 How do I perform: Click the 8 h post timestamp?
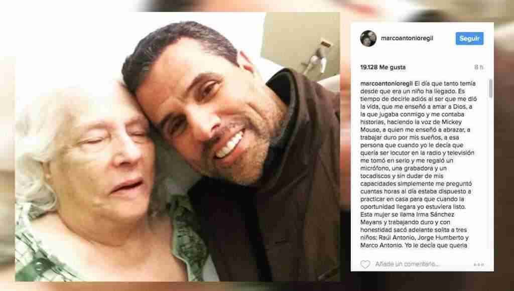tap(478, 67)
